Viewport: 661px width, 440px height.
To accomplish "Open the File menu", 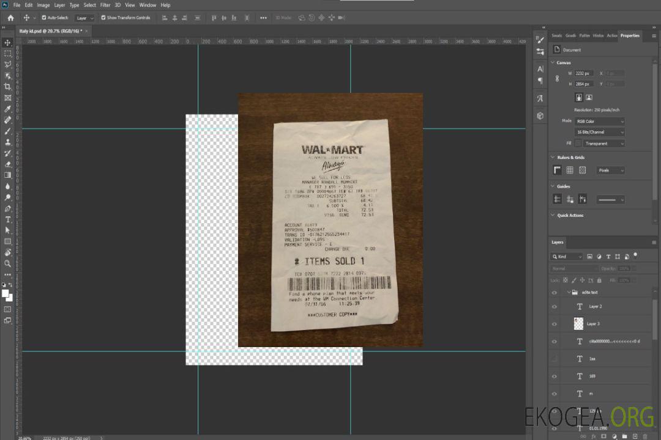I will tap(17, 5).
